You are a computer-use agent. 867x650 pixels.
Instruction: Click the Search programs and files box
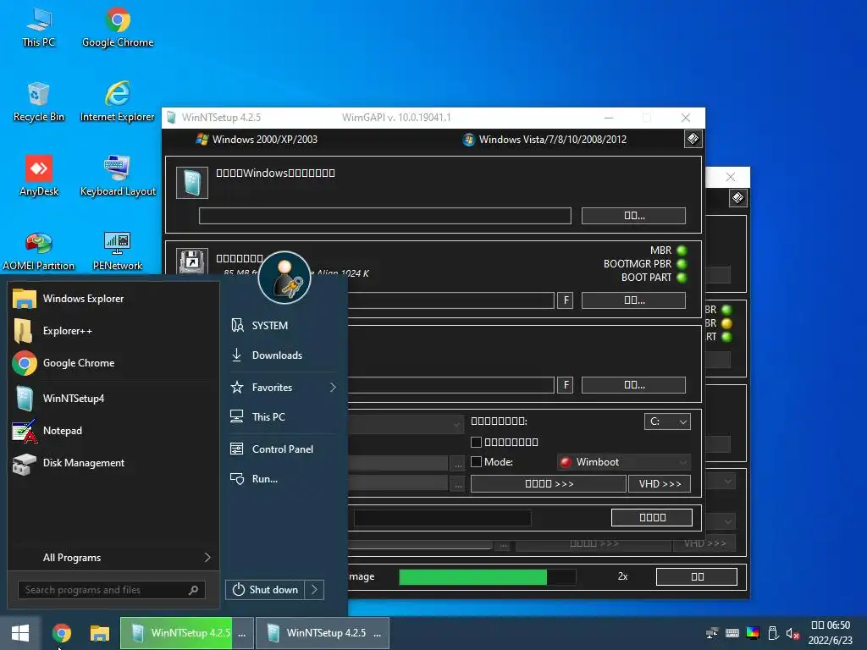111,590
